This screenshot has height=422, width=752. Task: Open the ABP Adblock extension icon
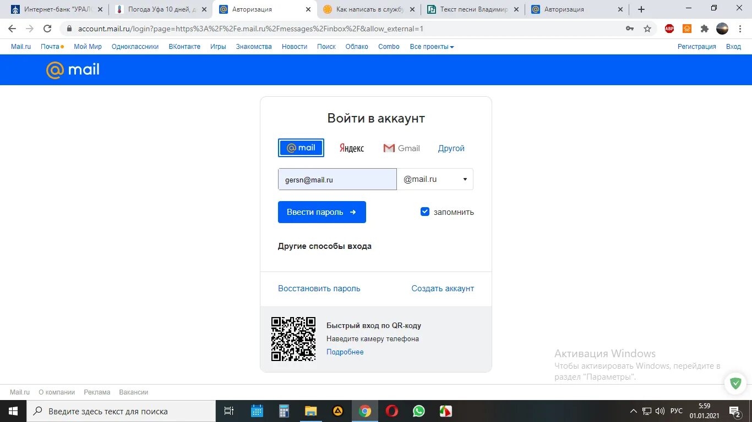(x=669, y=29)
